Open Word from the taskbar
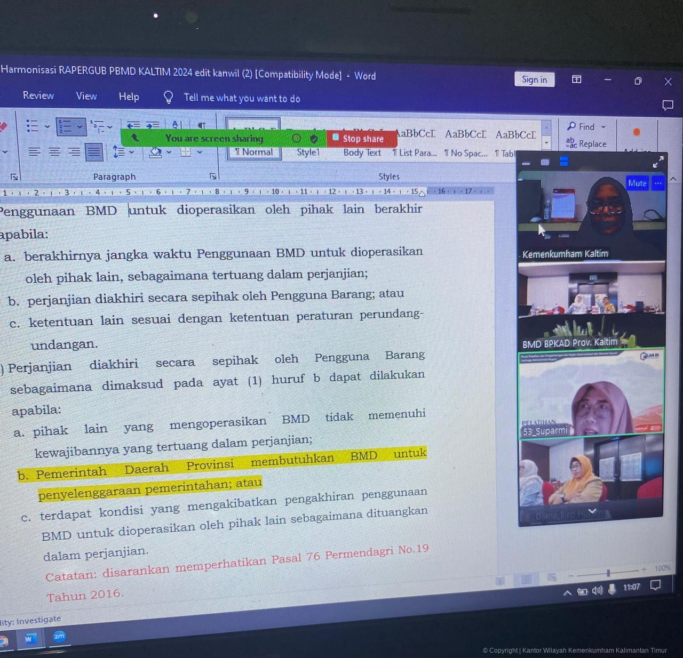683x658 pixels. (30, 638)
